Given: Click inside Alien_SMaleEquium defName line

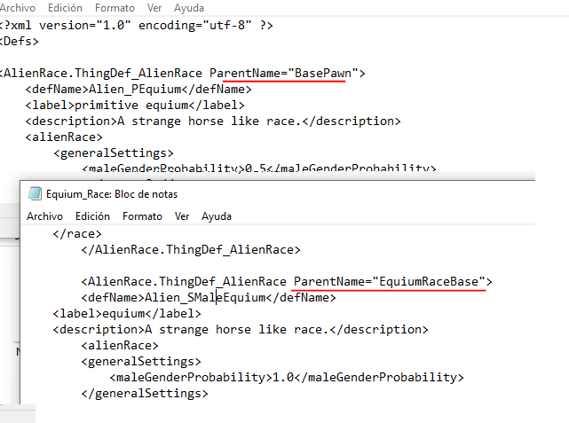Looking at the screenshot, I should pos(209,298).
